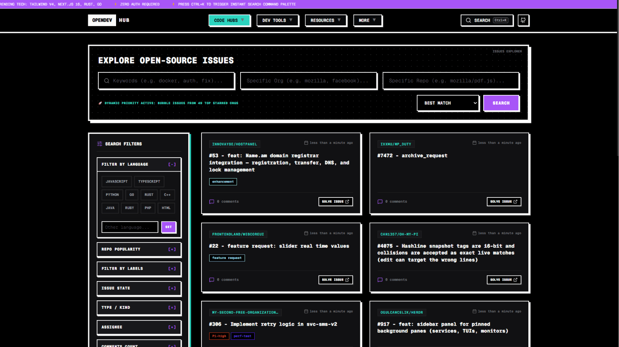619x347 pixels.
Task: Click comment bubble icon on issue #53
Action: coord(212,201)
